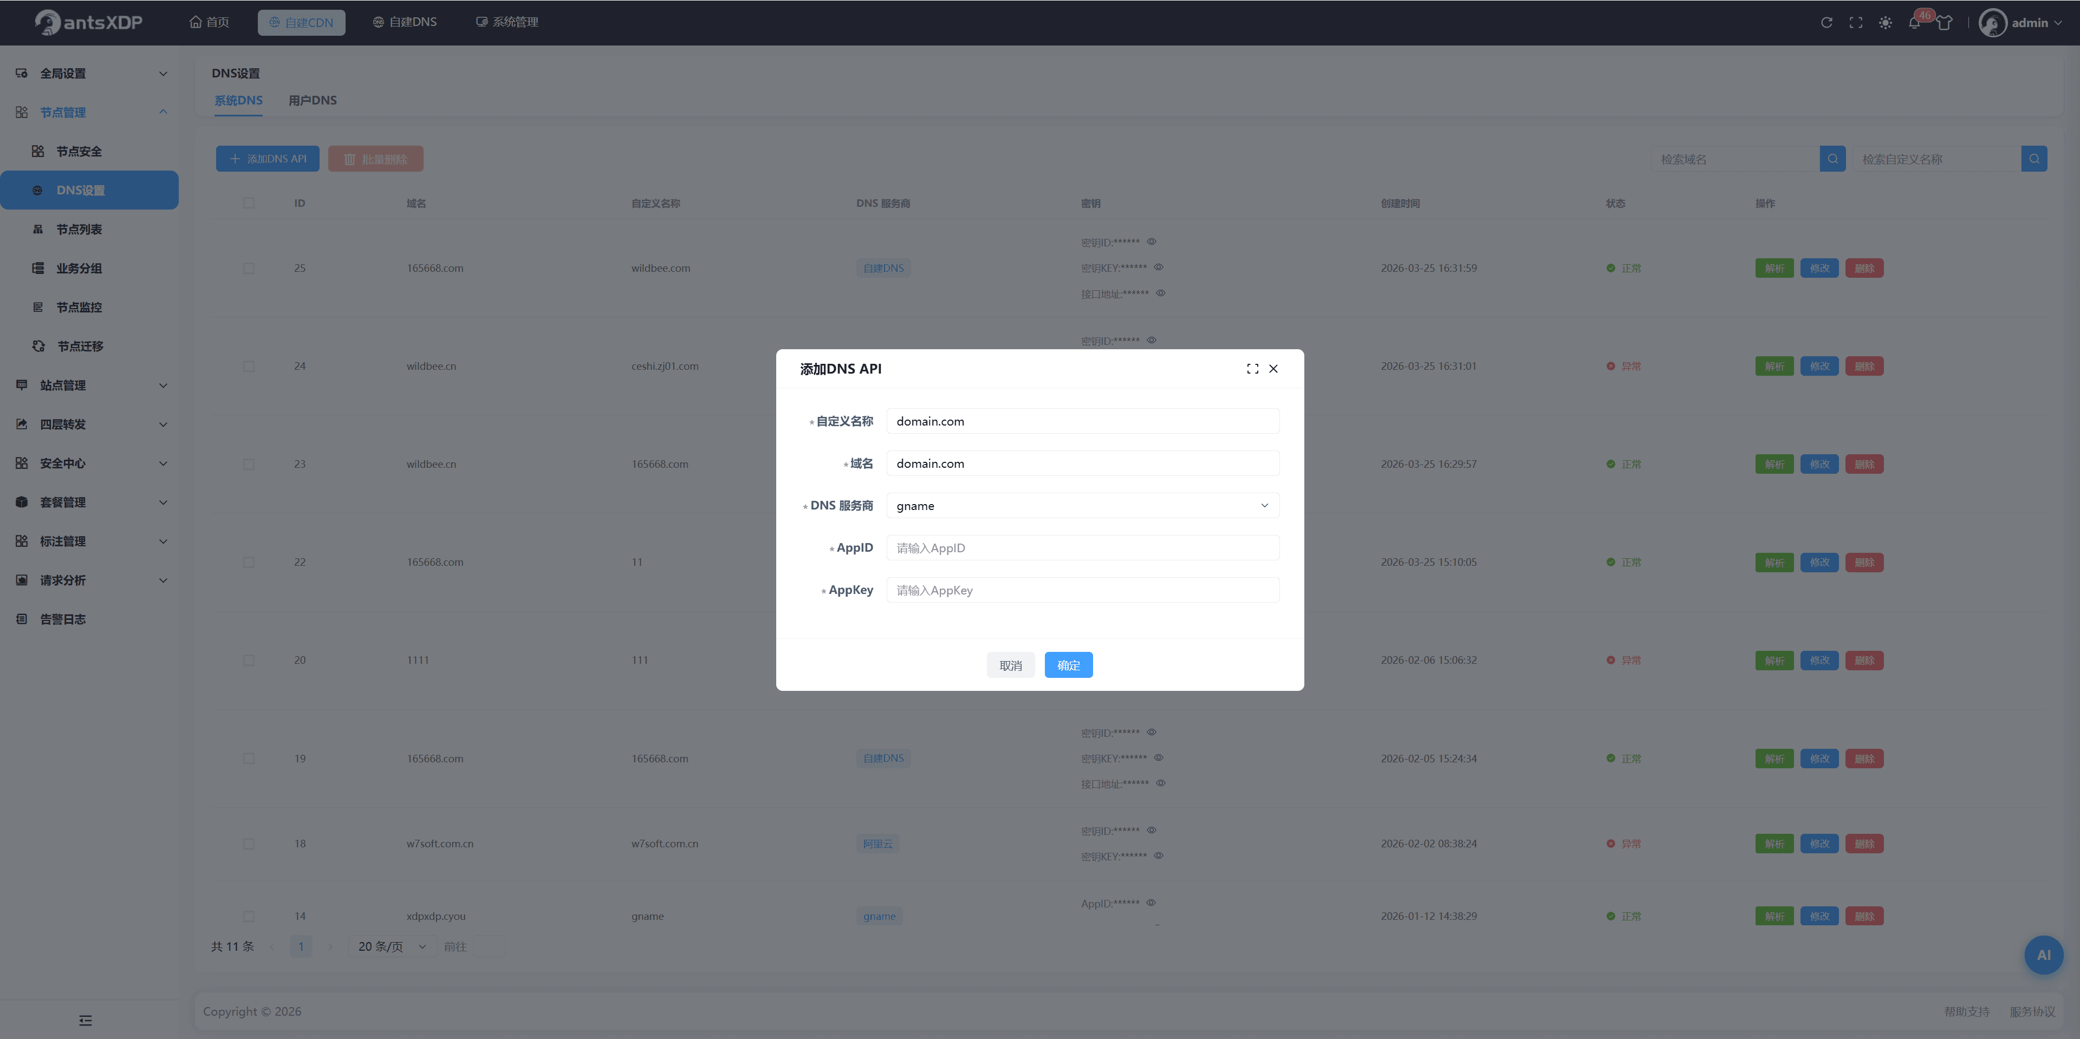Image resolution: width=2080 pixels, height=1039 pixels.
Task: Collapse sidebar using bottom menu icon
Action: [x=86, y=1021]
